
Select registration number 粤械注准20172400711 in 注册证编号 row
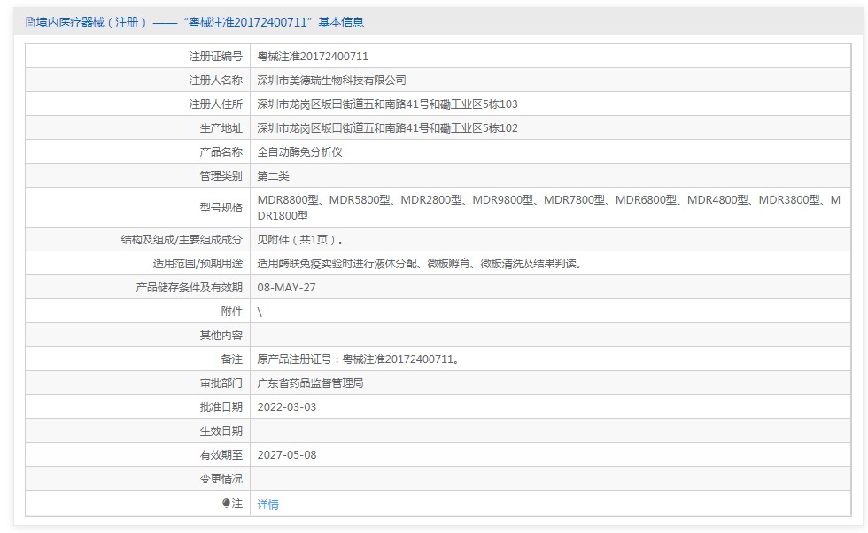313,57
